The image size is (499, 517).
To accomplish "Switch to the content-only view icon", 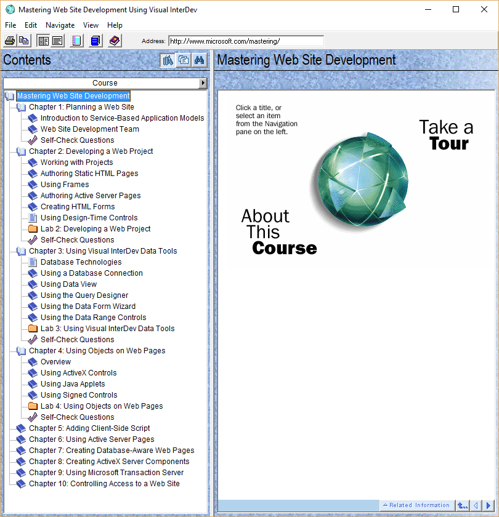I will [x=57, y=41].
